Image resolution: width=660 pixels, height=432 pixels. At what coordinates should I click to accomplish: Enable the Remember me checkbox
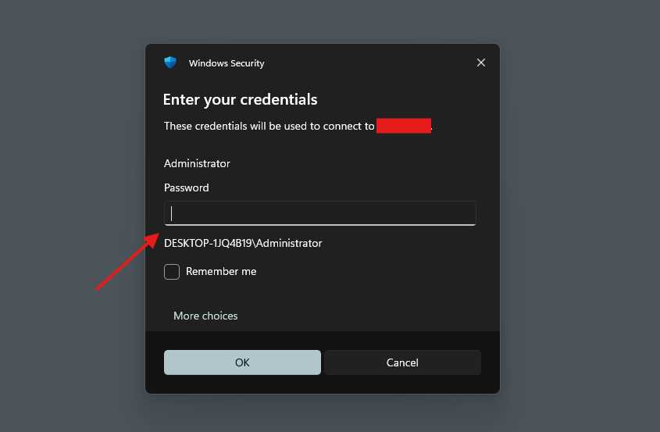172,272
